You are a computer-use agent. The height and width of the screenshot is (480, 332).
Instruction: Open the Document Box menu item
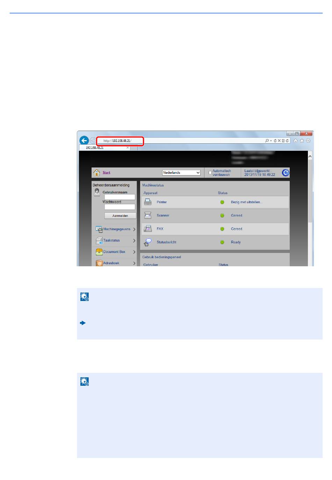point(114,252)
